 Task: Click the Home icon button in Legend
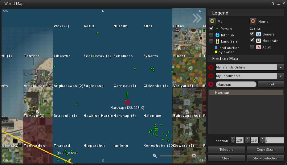pyautogui.click(x=252, y=21)
